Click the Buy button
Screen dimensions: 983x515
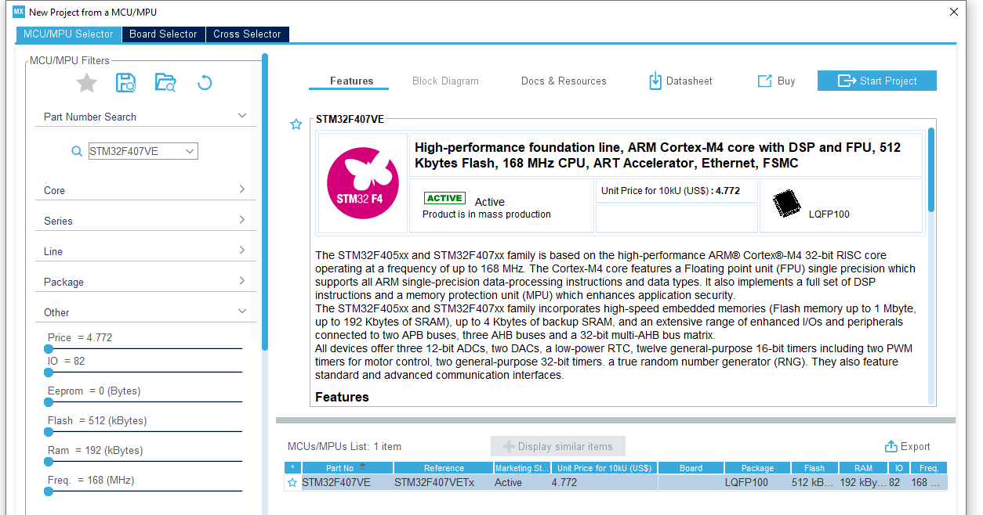[776, 81]
